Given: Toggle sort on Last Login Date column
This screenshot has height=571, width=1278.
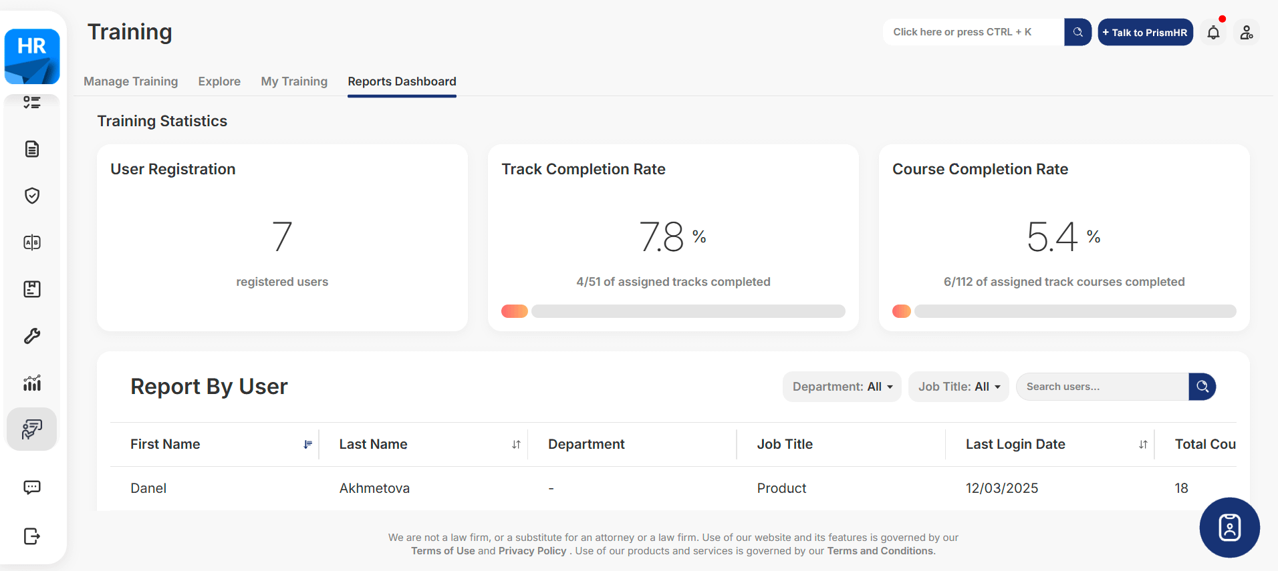Looking at the screenshot, I should (x=1143, y=445).
